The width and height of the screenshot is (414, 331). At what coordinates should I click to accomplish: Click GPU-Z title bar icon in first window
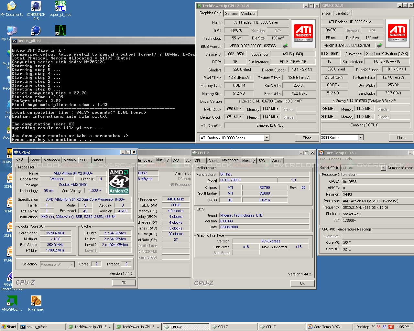tap(199, 6)
